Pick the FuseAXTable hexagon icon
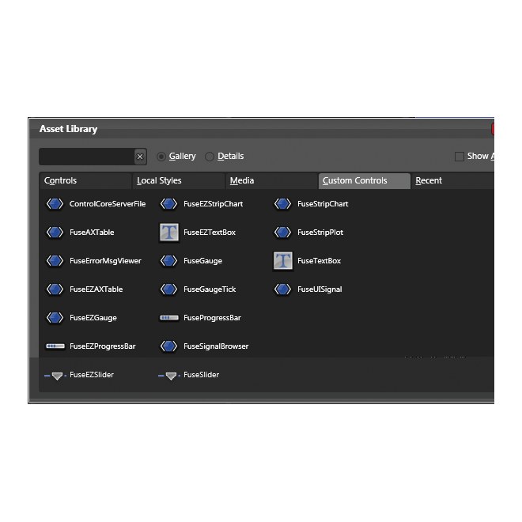Screen dimensions: 522x522 point(55,233)
